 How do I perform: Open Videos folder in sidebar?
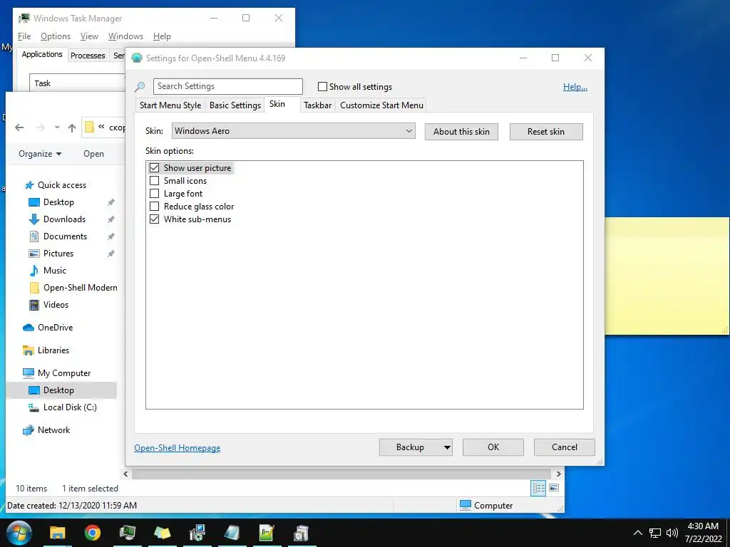tap(56, 305)
